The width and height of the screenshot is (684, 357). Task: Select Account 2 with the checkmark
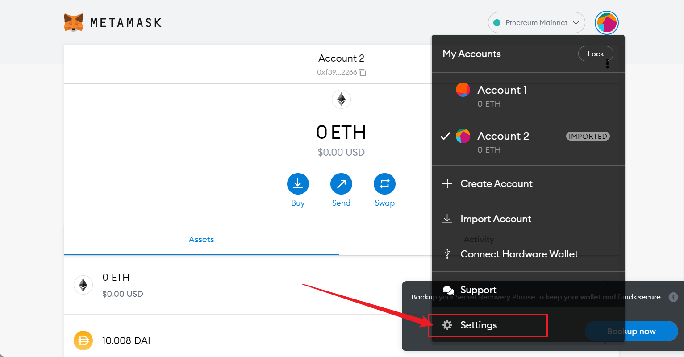[503, 142]
